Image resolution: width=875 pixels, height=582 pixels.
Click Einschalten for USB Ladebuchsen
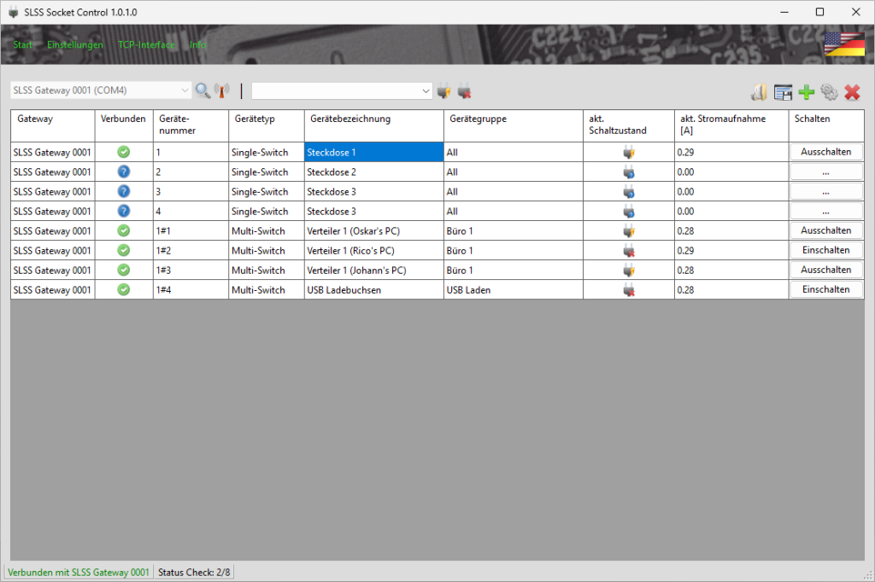[825, 289]
